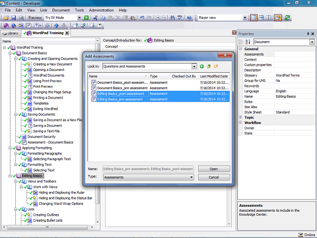Select Document Basics_pre-assessment file row

tap(159, 88)
